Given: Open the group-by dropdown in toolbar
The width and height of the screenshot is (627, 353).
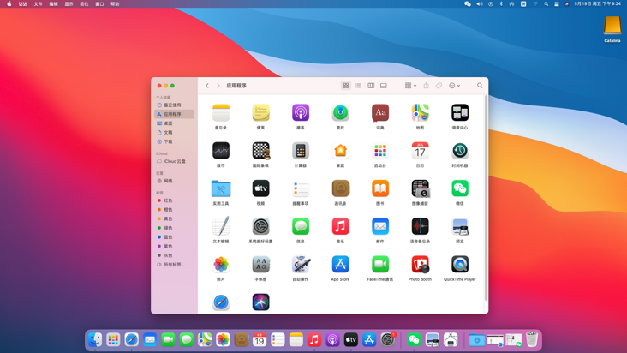Looking at the screenshot, I should point(410,86).
